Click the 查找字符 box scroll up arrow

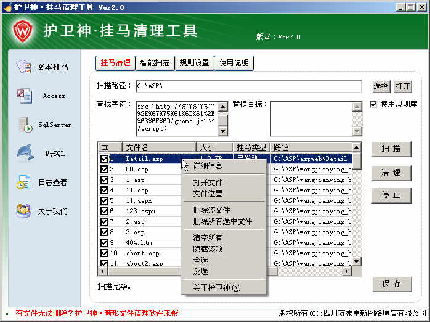coord(223,107)
